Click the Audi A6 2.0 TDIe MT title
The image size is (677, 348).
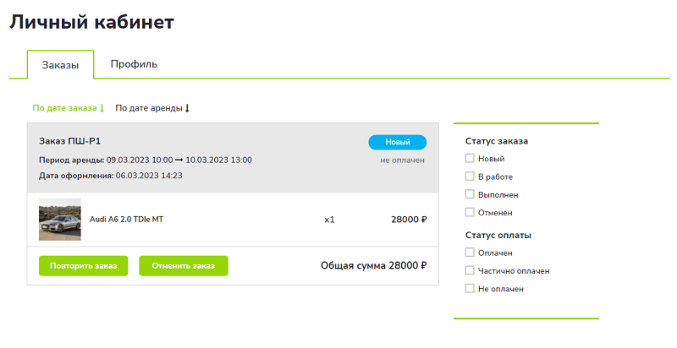point(126,220)
